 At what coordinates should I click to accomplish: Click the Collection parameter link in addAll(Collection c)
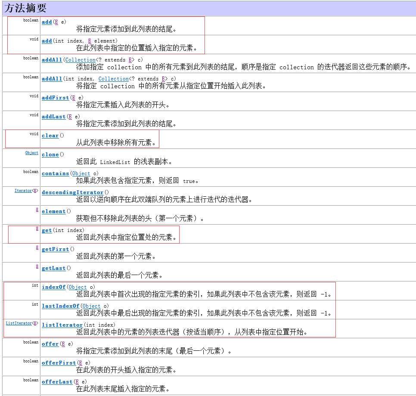[x=81, y=60]
